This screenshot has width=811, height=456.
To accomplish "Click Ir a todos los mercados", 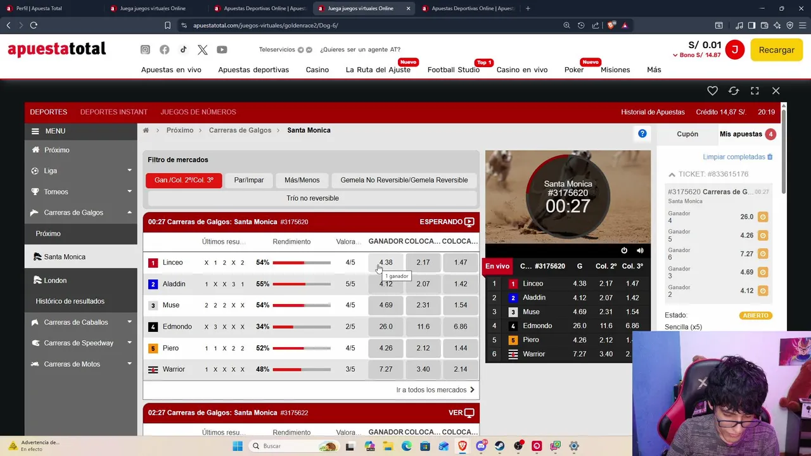I will click(x=435, y=390).
